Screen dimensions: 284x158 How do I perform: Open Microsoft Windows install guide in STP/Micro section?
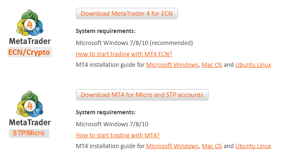(x=172, y=146)
